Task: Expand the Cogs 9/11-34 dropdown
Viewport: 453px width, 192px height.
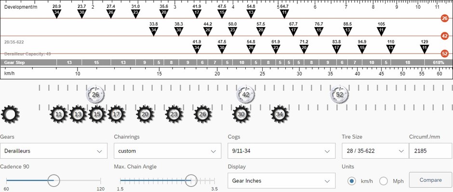Action: tap(281, 151)
